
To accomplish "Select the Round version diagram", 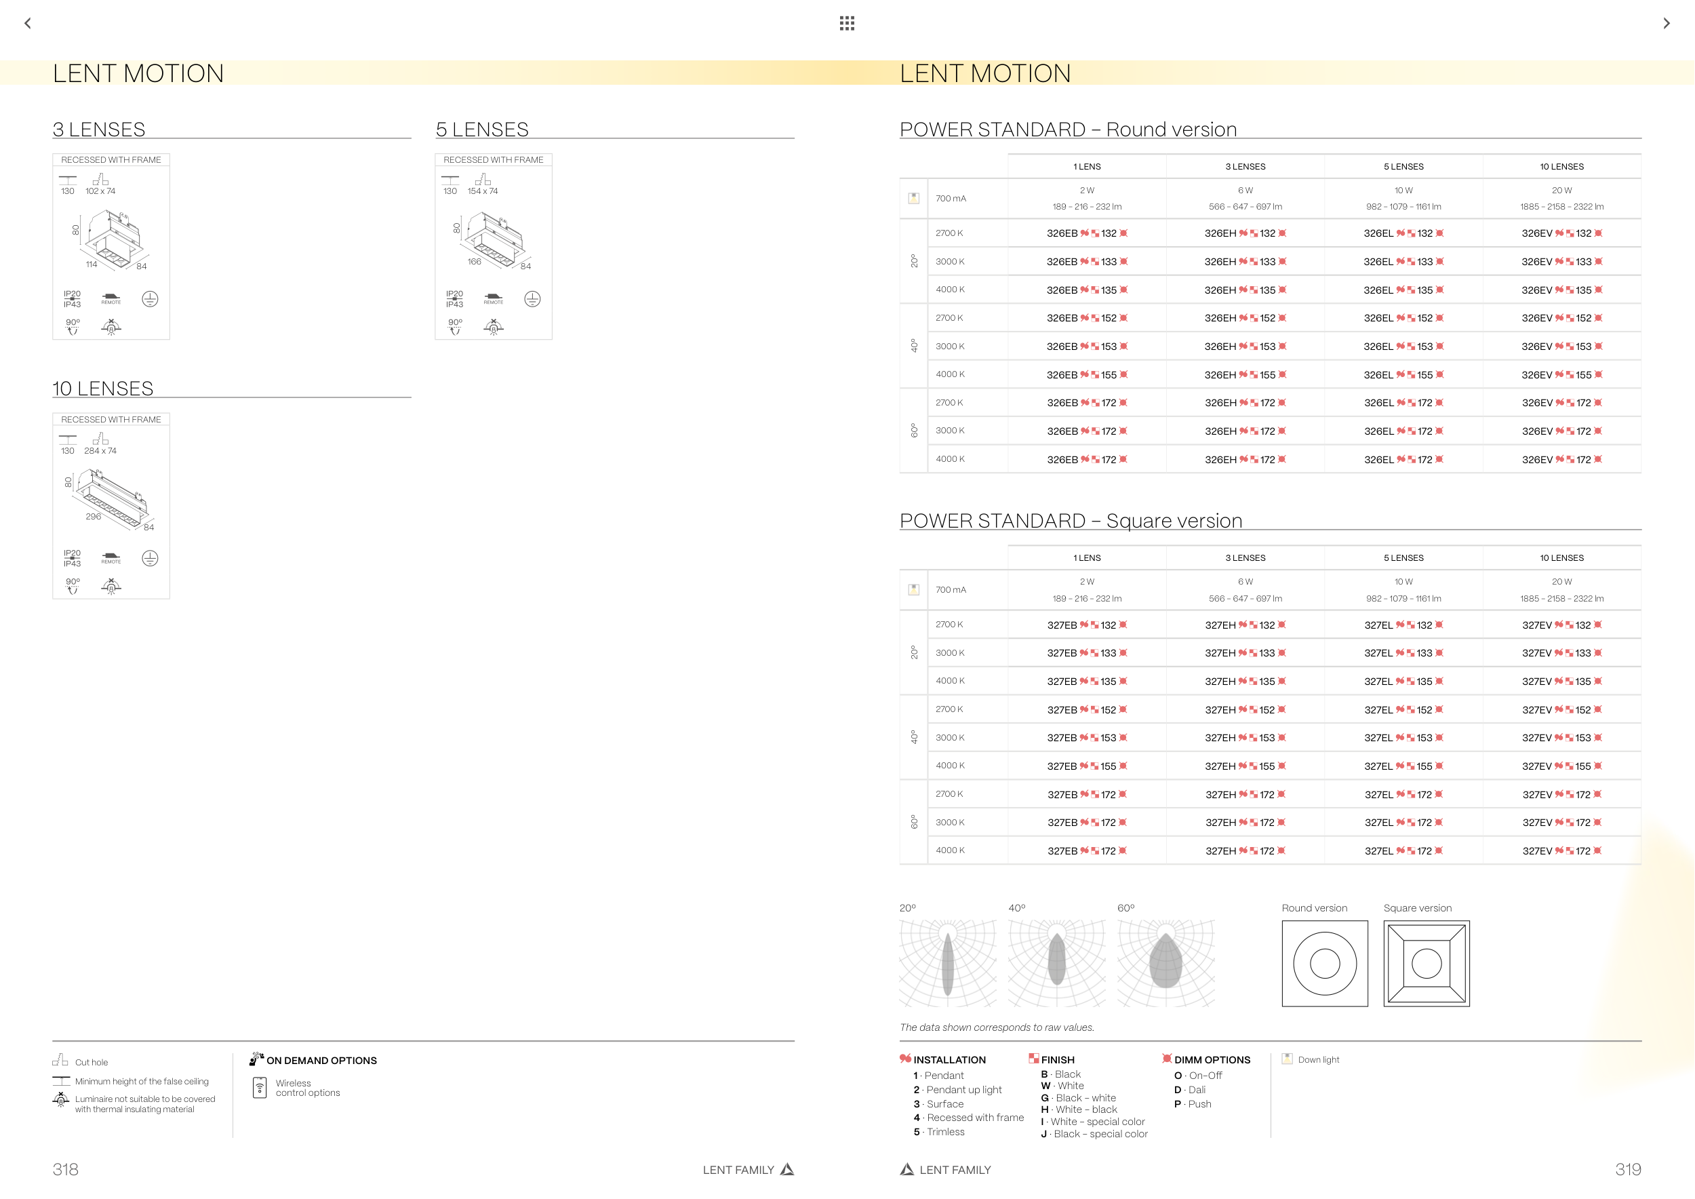I will pyautogui.click(x=1324, y=964).
